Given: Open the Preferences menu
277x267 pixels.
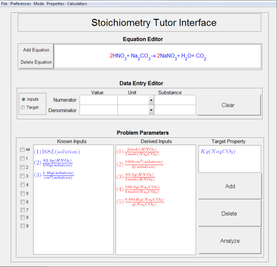Looking at the screenshot, I should pyautogui.click(x=21, y=4).
